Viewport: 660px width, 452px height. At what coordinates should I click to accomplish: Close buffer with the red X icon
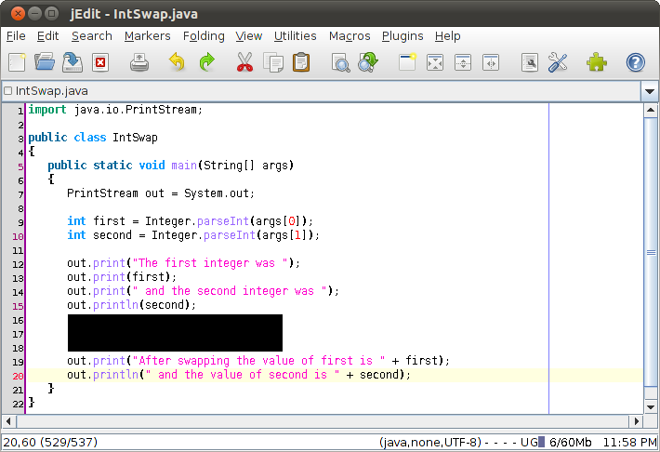pos(100,62)
